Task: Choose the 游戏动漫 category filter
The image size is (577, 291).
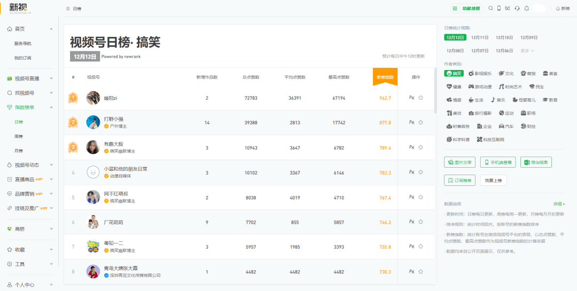Action: click(x=480, y=87)
